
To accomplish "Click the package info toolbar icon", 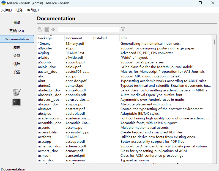I will (x=47, y=29).
